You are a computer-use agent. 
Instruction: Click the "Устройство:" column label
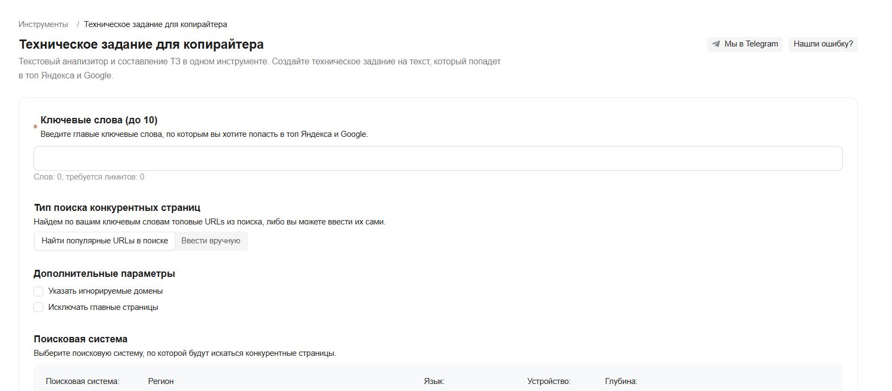(549, 381)
